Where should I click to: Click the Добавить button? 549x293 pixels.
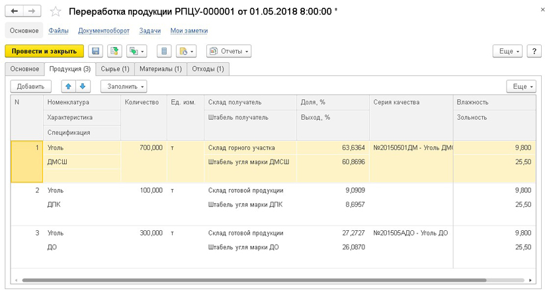coord(30,87)
